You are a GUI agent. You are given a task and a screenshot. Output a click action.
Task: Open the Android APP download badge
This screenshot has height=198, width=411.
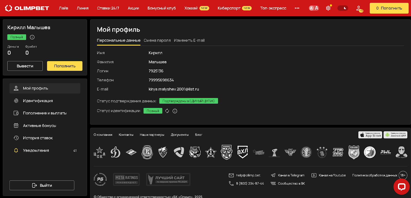395,135
